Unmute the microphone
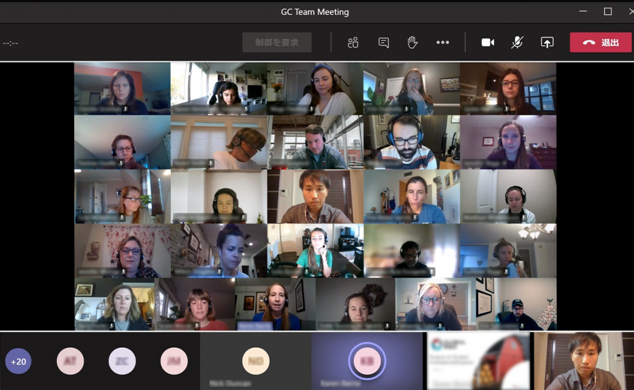 tap(518, 42)
